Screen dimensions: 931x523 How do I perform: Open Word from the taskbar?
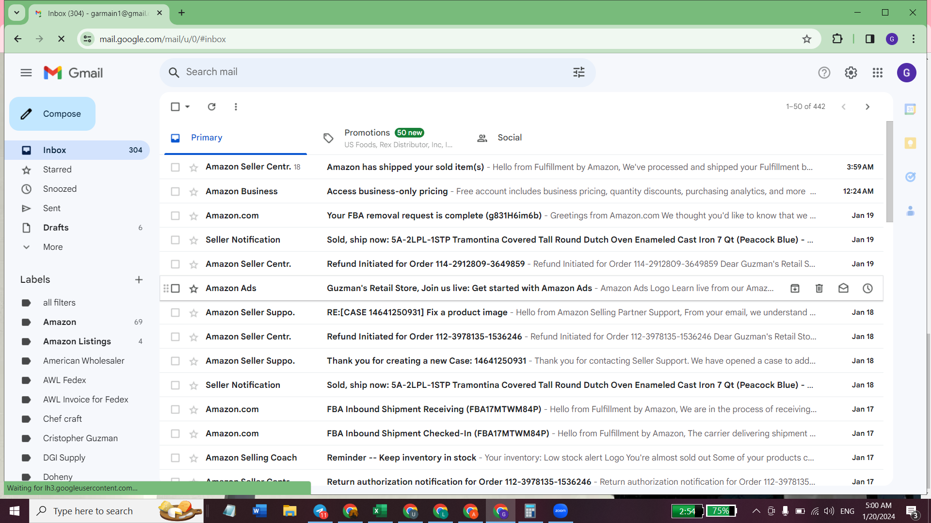pos(259,511)
